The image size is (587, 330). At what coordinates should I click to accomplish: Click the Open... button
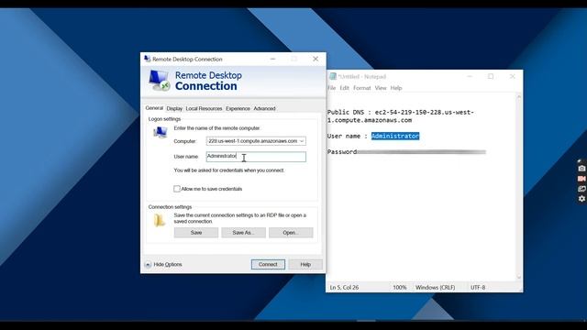[x=291, y=232]
